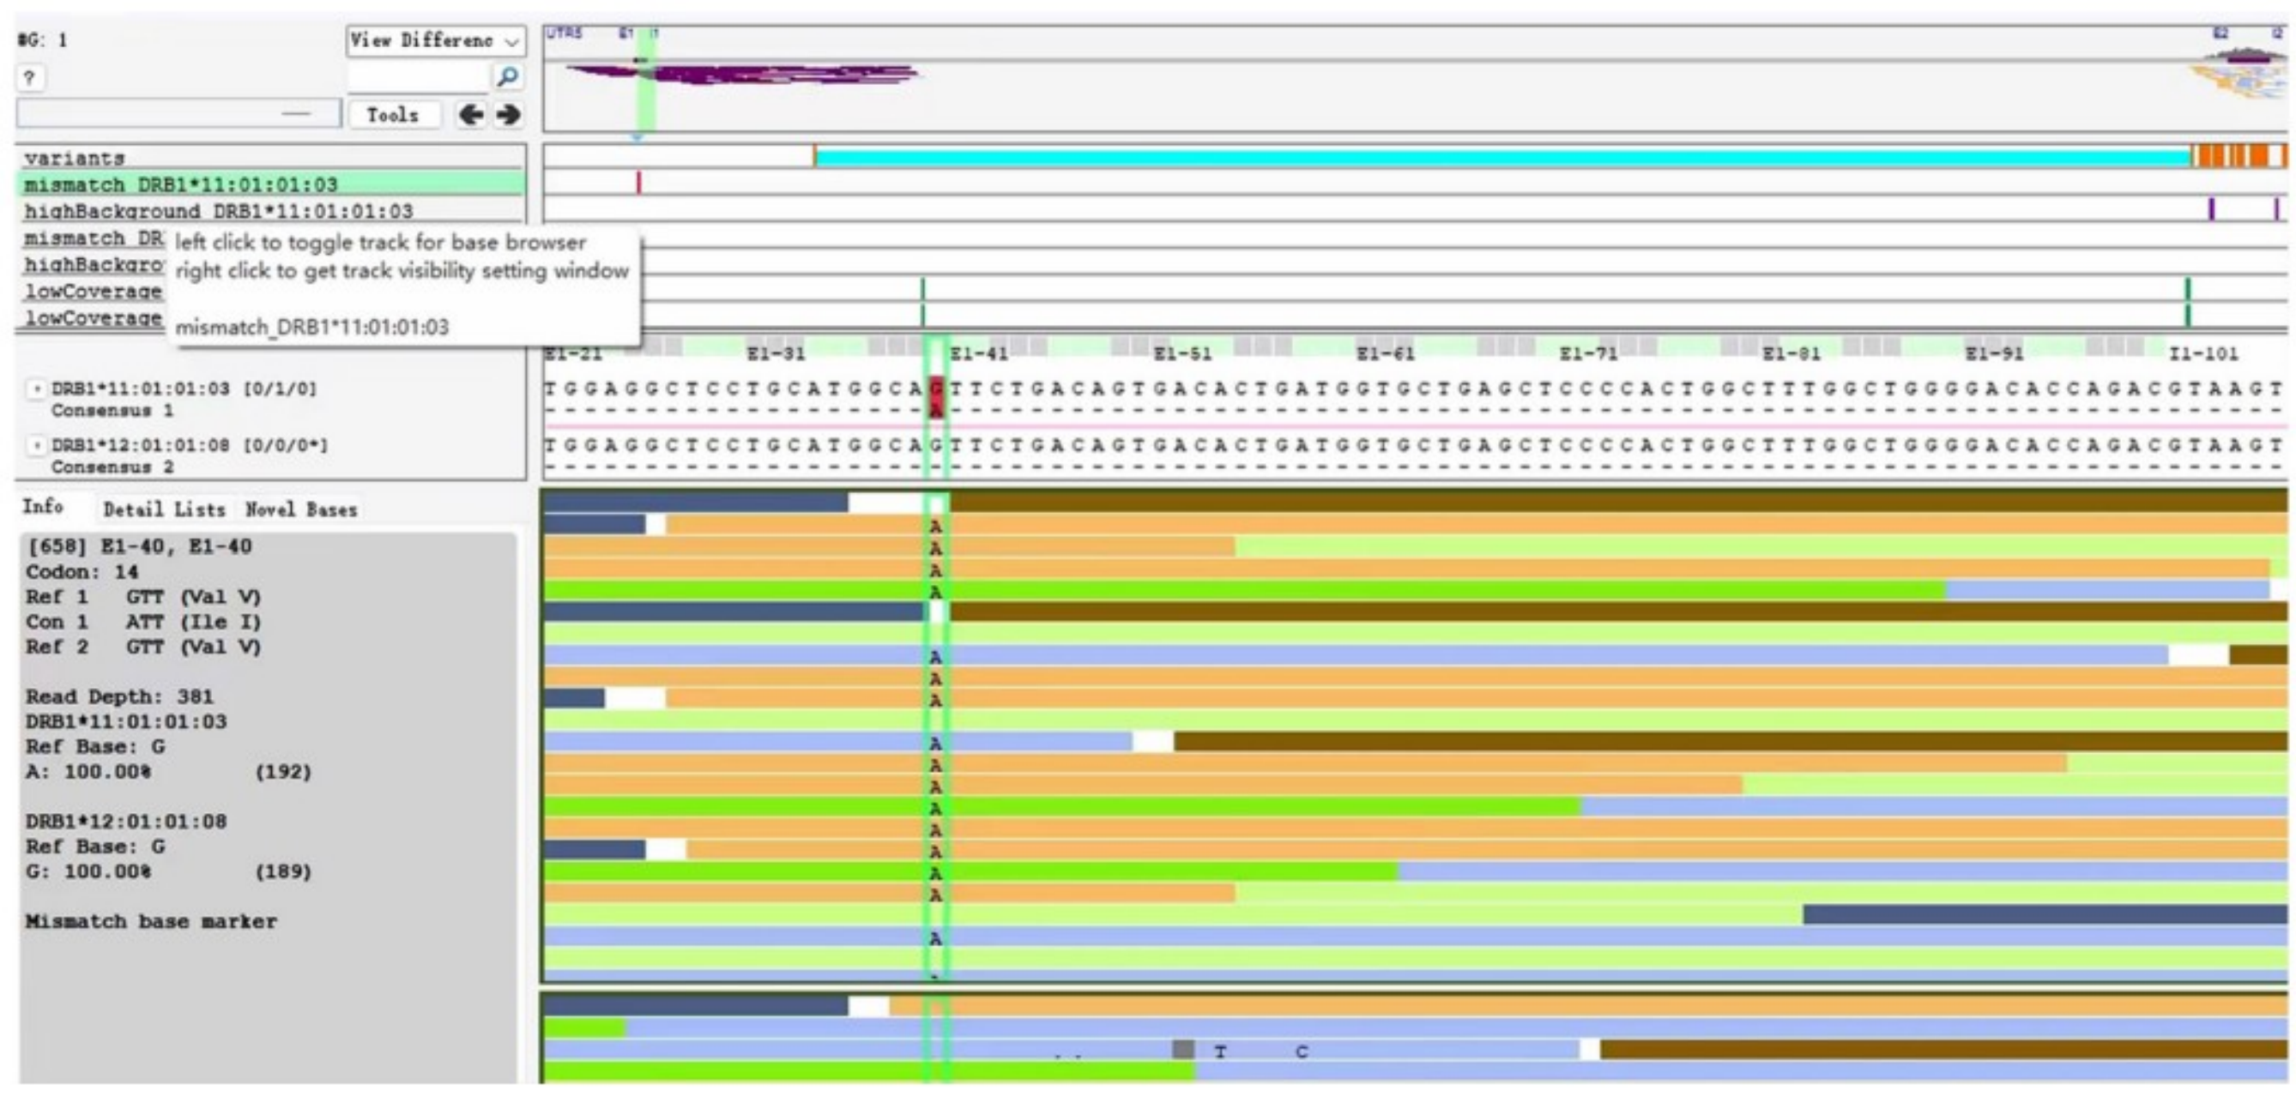2296x1103 pixels.
Task: Click the right arrow navigation icon
Action: click(x=509, y=115)
